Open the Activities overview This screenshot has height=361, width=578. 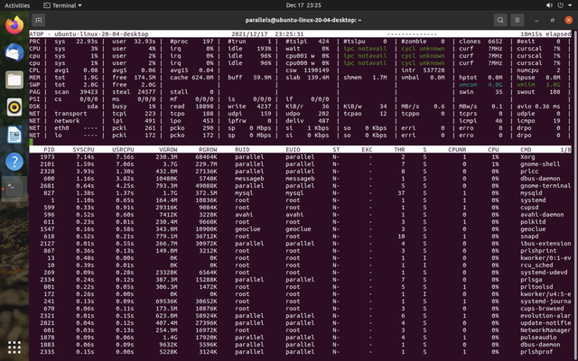(17, 5)
